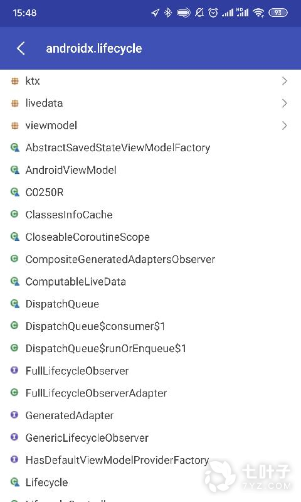Open AbstractSavedStateViewModelFactory class
This screenshot has width=301, height=502.
[150, 148]
